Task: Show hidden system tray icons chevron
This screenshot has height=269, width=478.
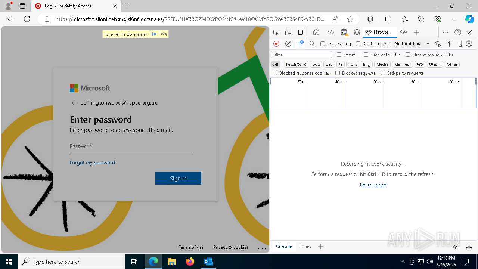Action: pyautogui.click(x=403, y=262)
